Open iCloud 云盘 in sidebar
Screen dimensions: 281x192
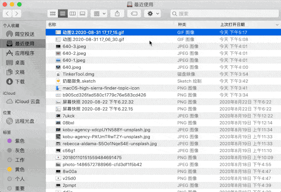coord(23,101)
